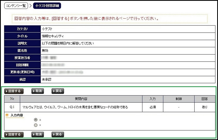Select the × radio button answer
The height and width of the screenshot is (140, 218).
tap(36, 125)
